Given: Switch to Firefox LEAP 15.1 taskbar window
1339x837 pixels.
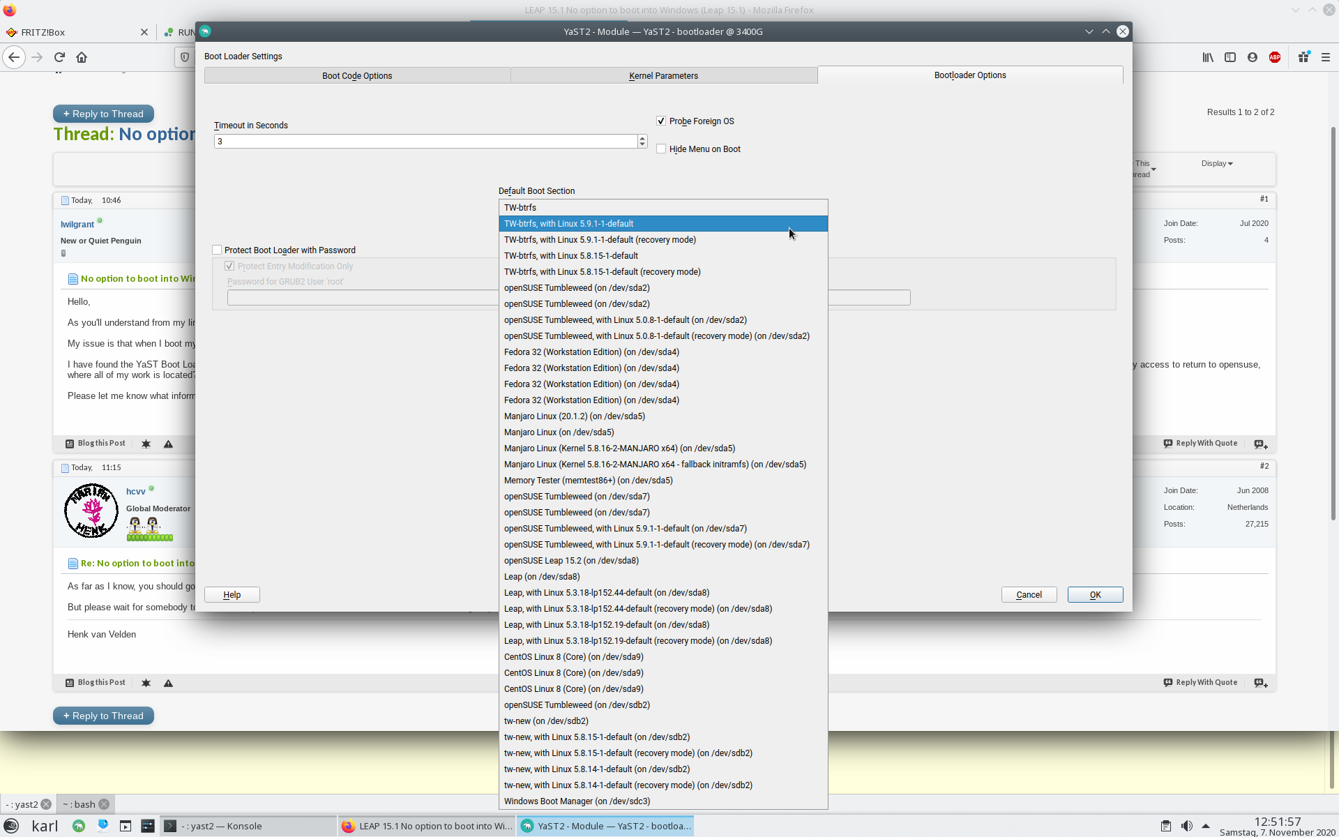Looking at the screenshot, I should (x=427, y=826).
